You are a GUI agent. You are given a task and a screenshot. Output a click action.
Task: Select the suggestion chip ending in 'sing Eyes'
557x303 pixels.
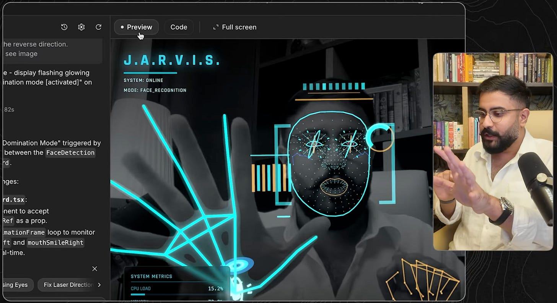pos(16,285)
